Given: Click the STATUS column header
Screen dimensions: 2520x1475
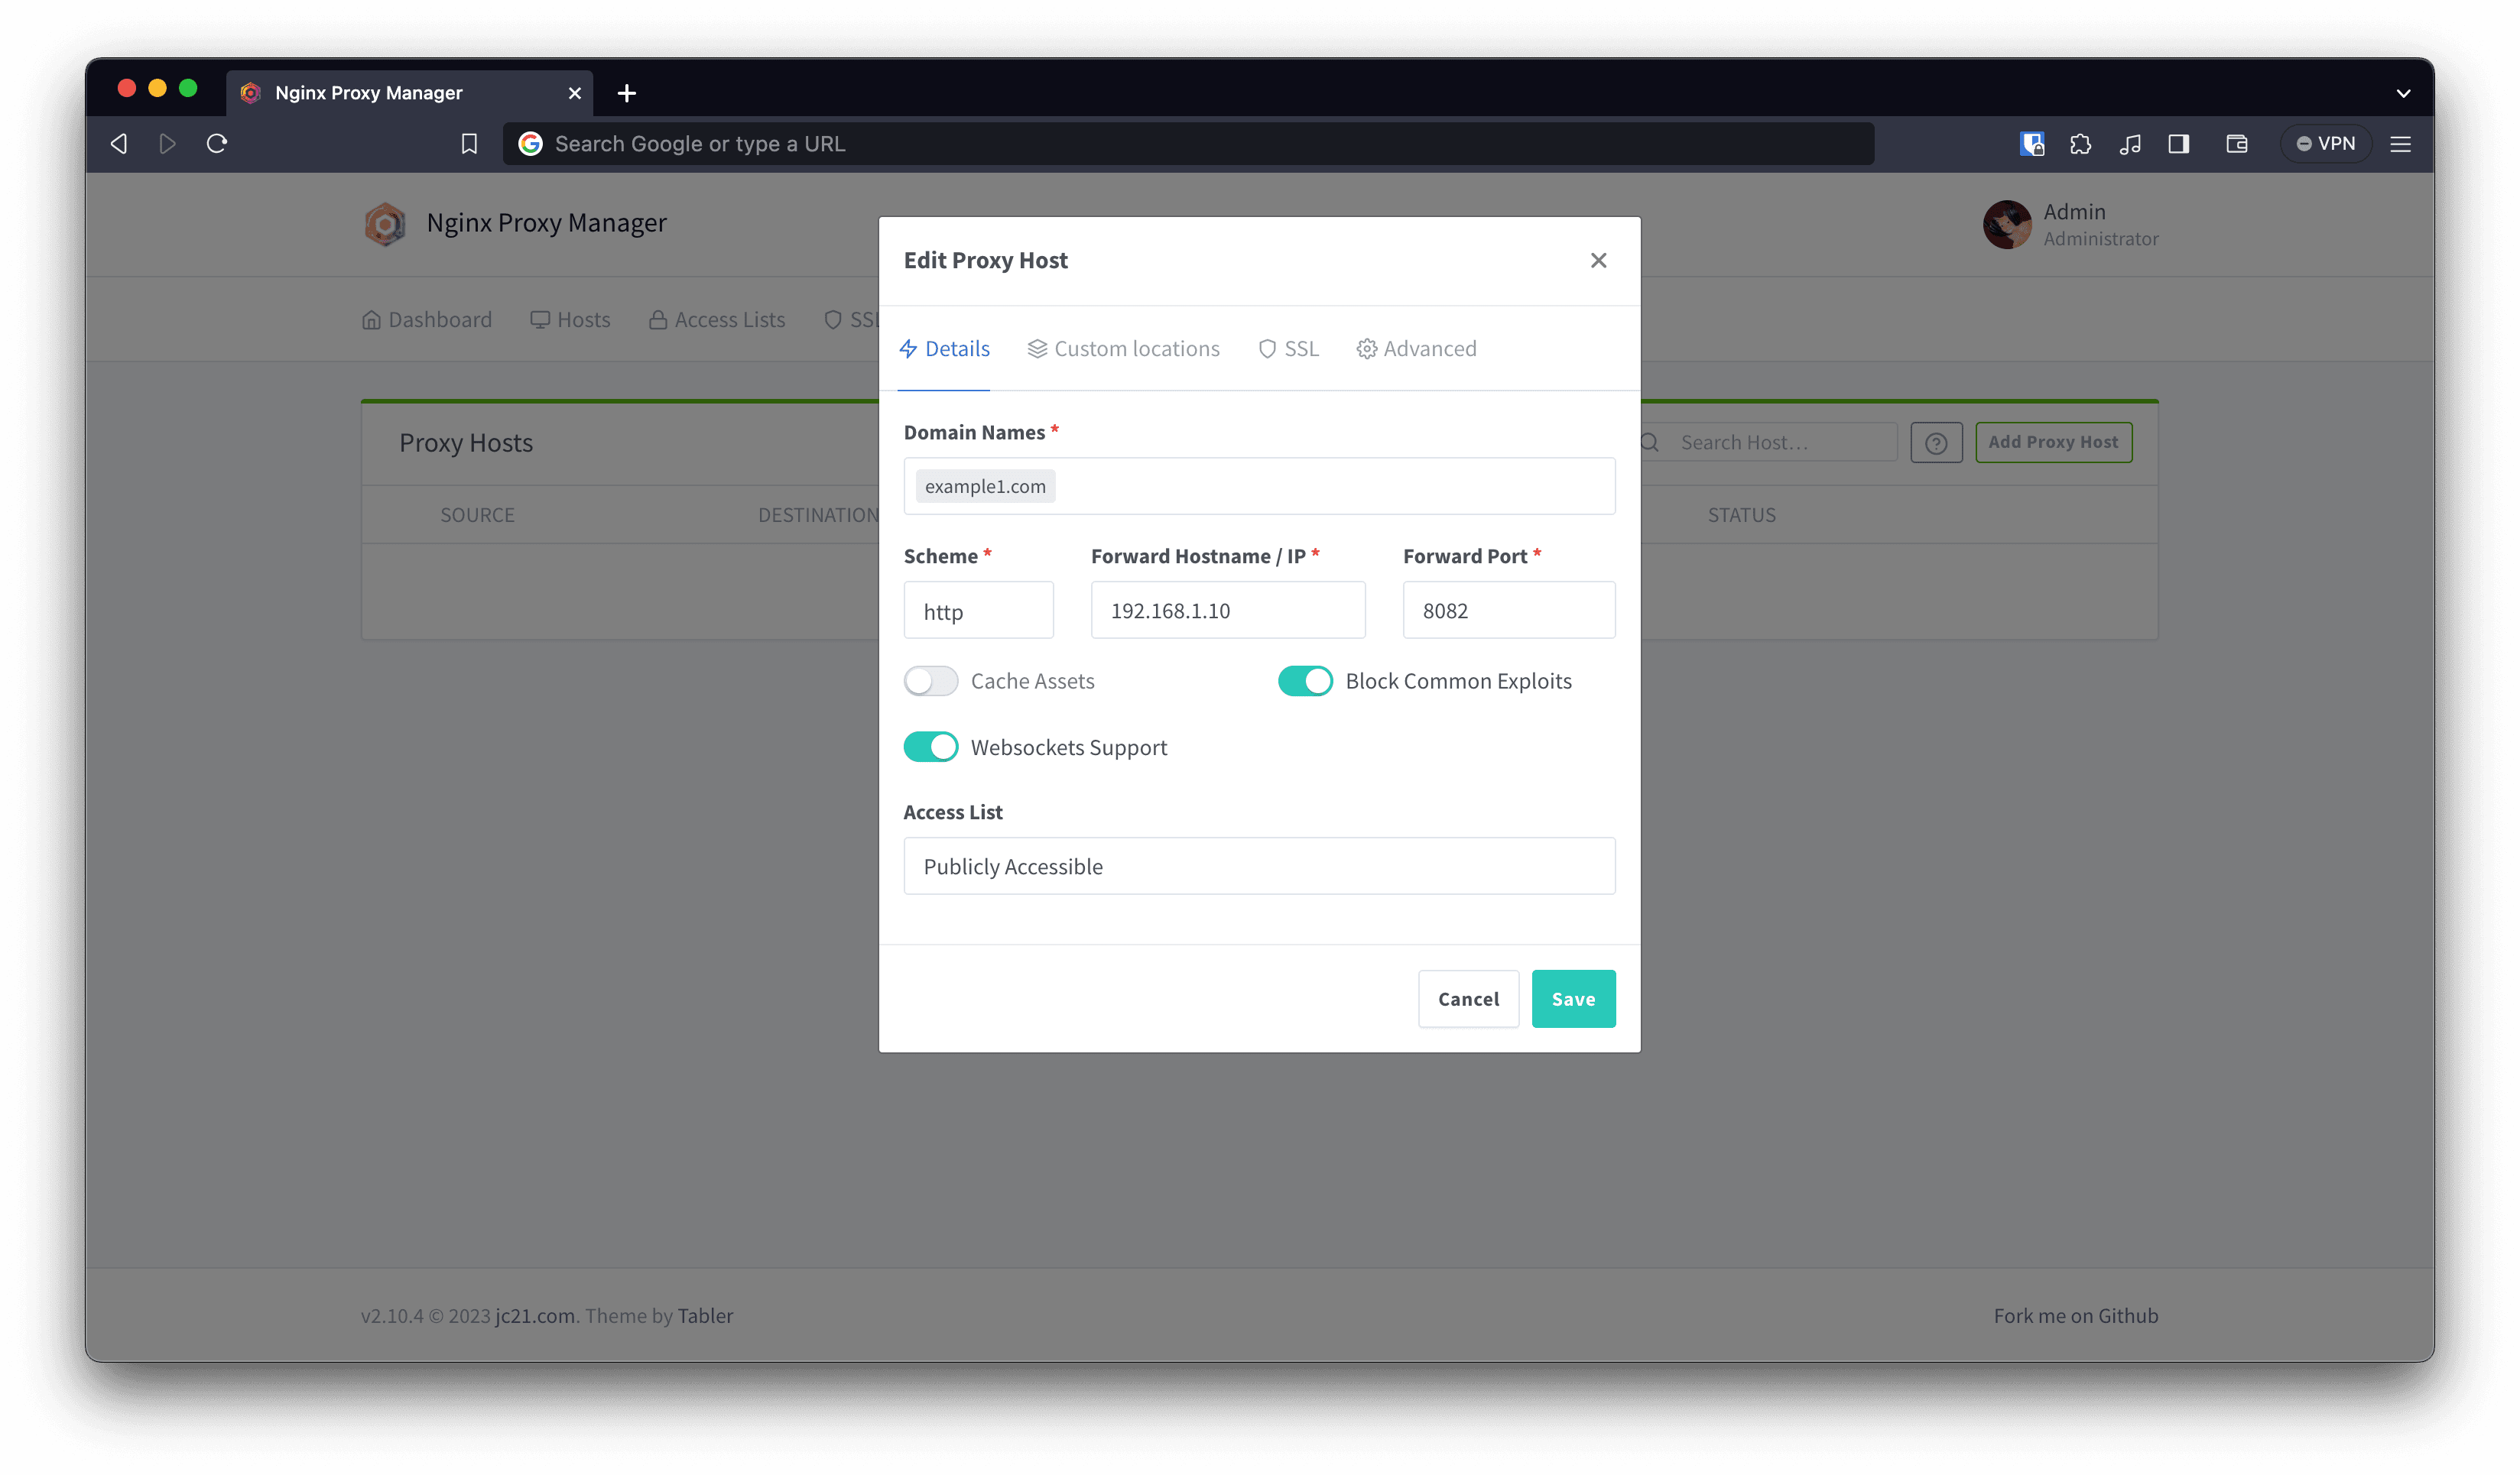Looking at the screenshot, I should click(x=1741, y=516).
